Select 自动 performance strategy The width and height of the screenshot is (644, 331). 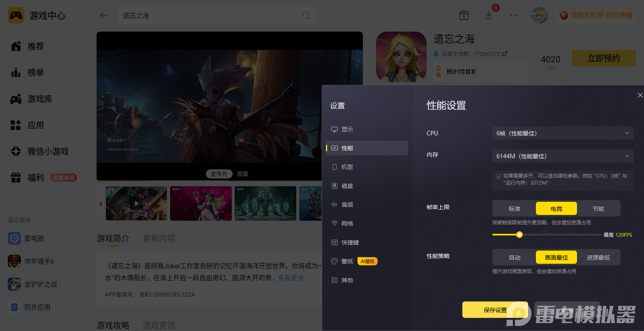515,258
